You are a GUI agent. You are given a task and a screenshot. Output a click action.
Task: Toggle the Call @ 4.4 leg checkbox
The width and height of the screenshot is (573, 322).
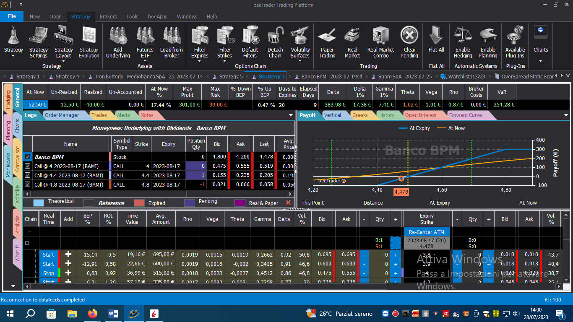[28, 175]
